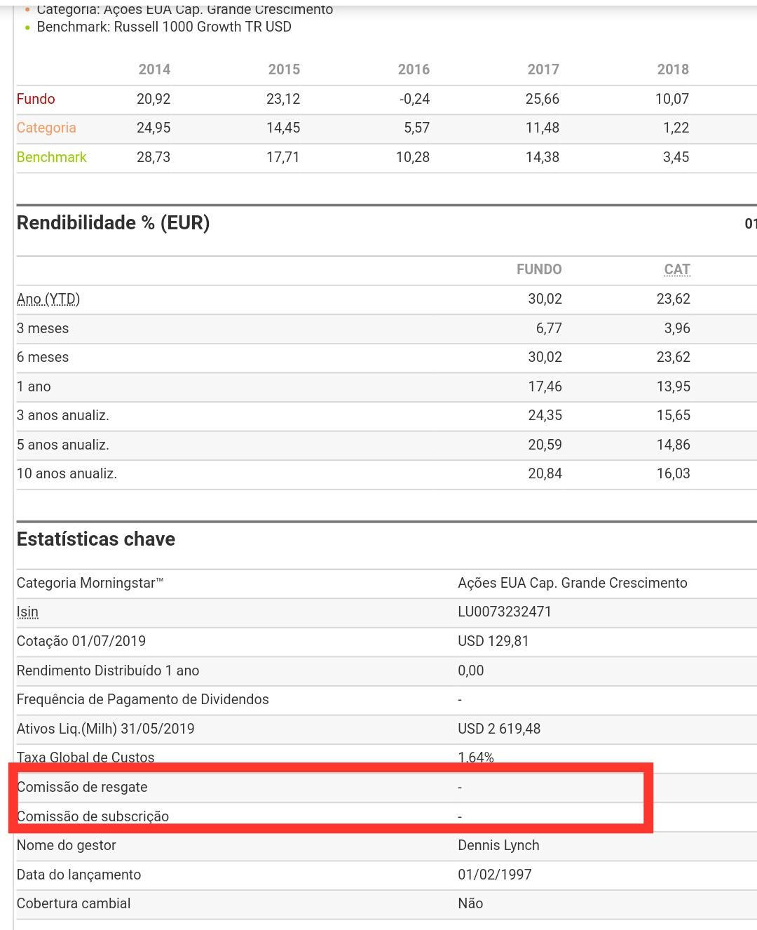Click the manager name Dennis Lynch

click(x=498, y=845)
